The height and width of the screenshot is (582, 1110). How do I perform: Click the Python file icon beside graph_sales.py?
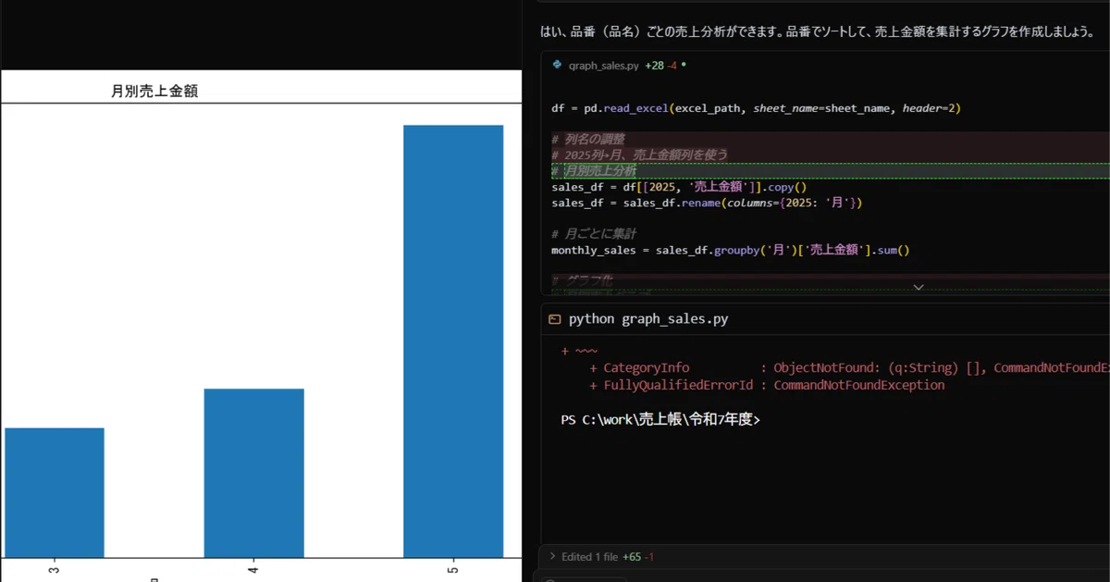pyautogui.click(x=557, y=65)
